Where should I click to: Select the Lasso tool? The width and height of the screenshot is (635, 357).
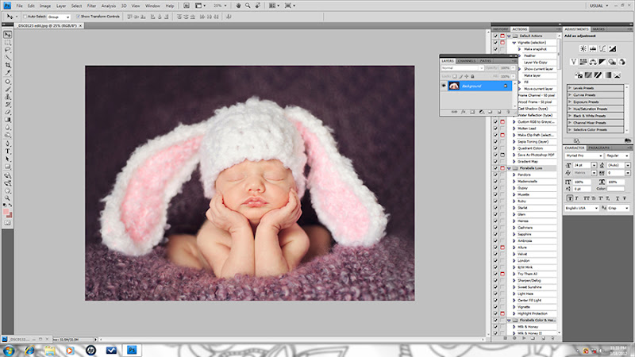point(7,50)
